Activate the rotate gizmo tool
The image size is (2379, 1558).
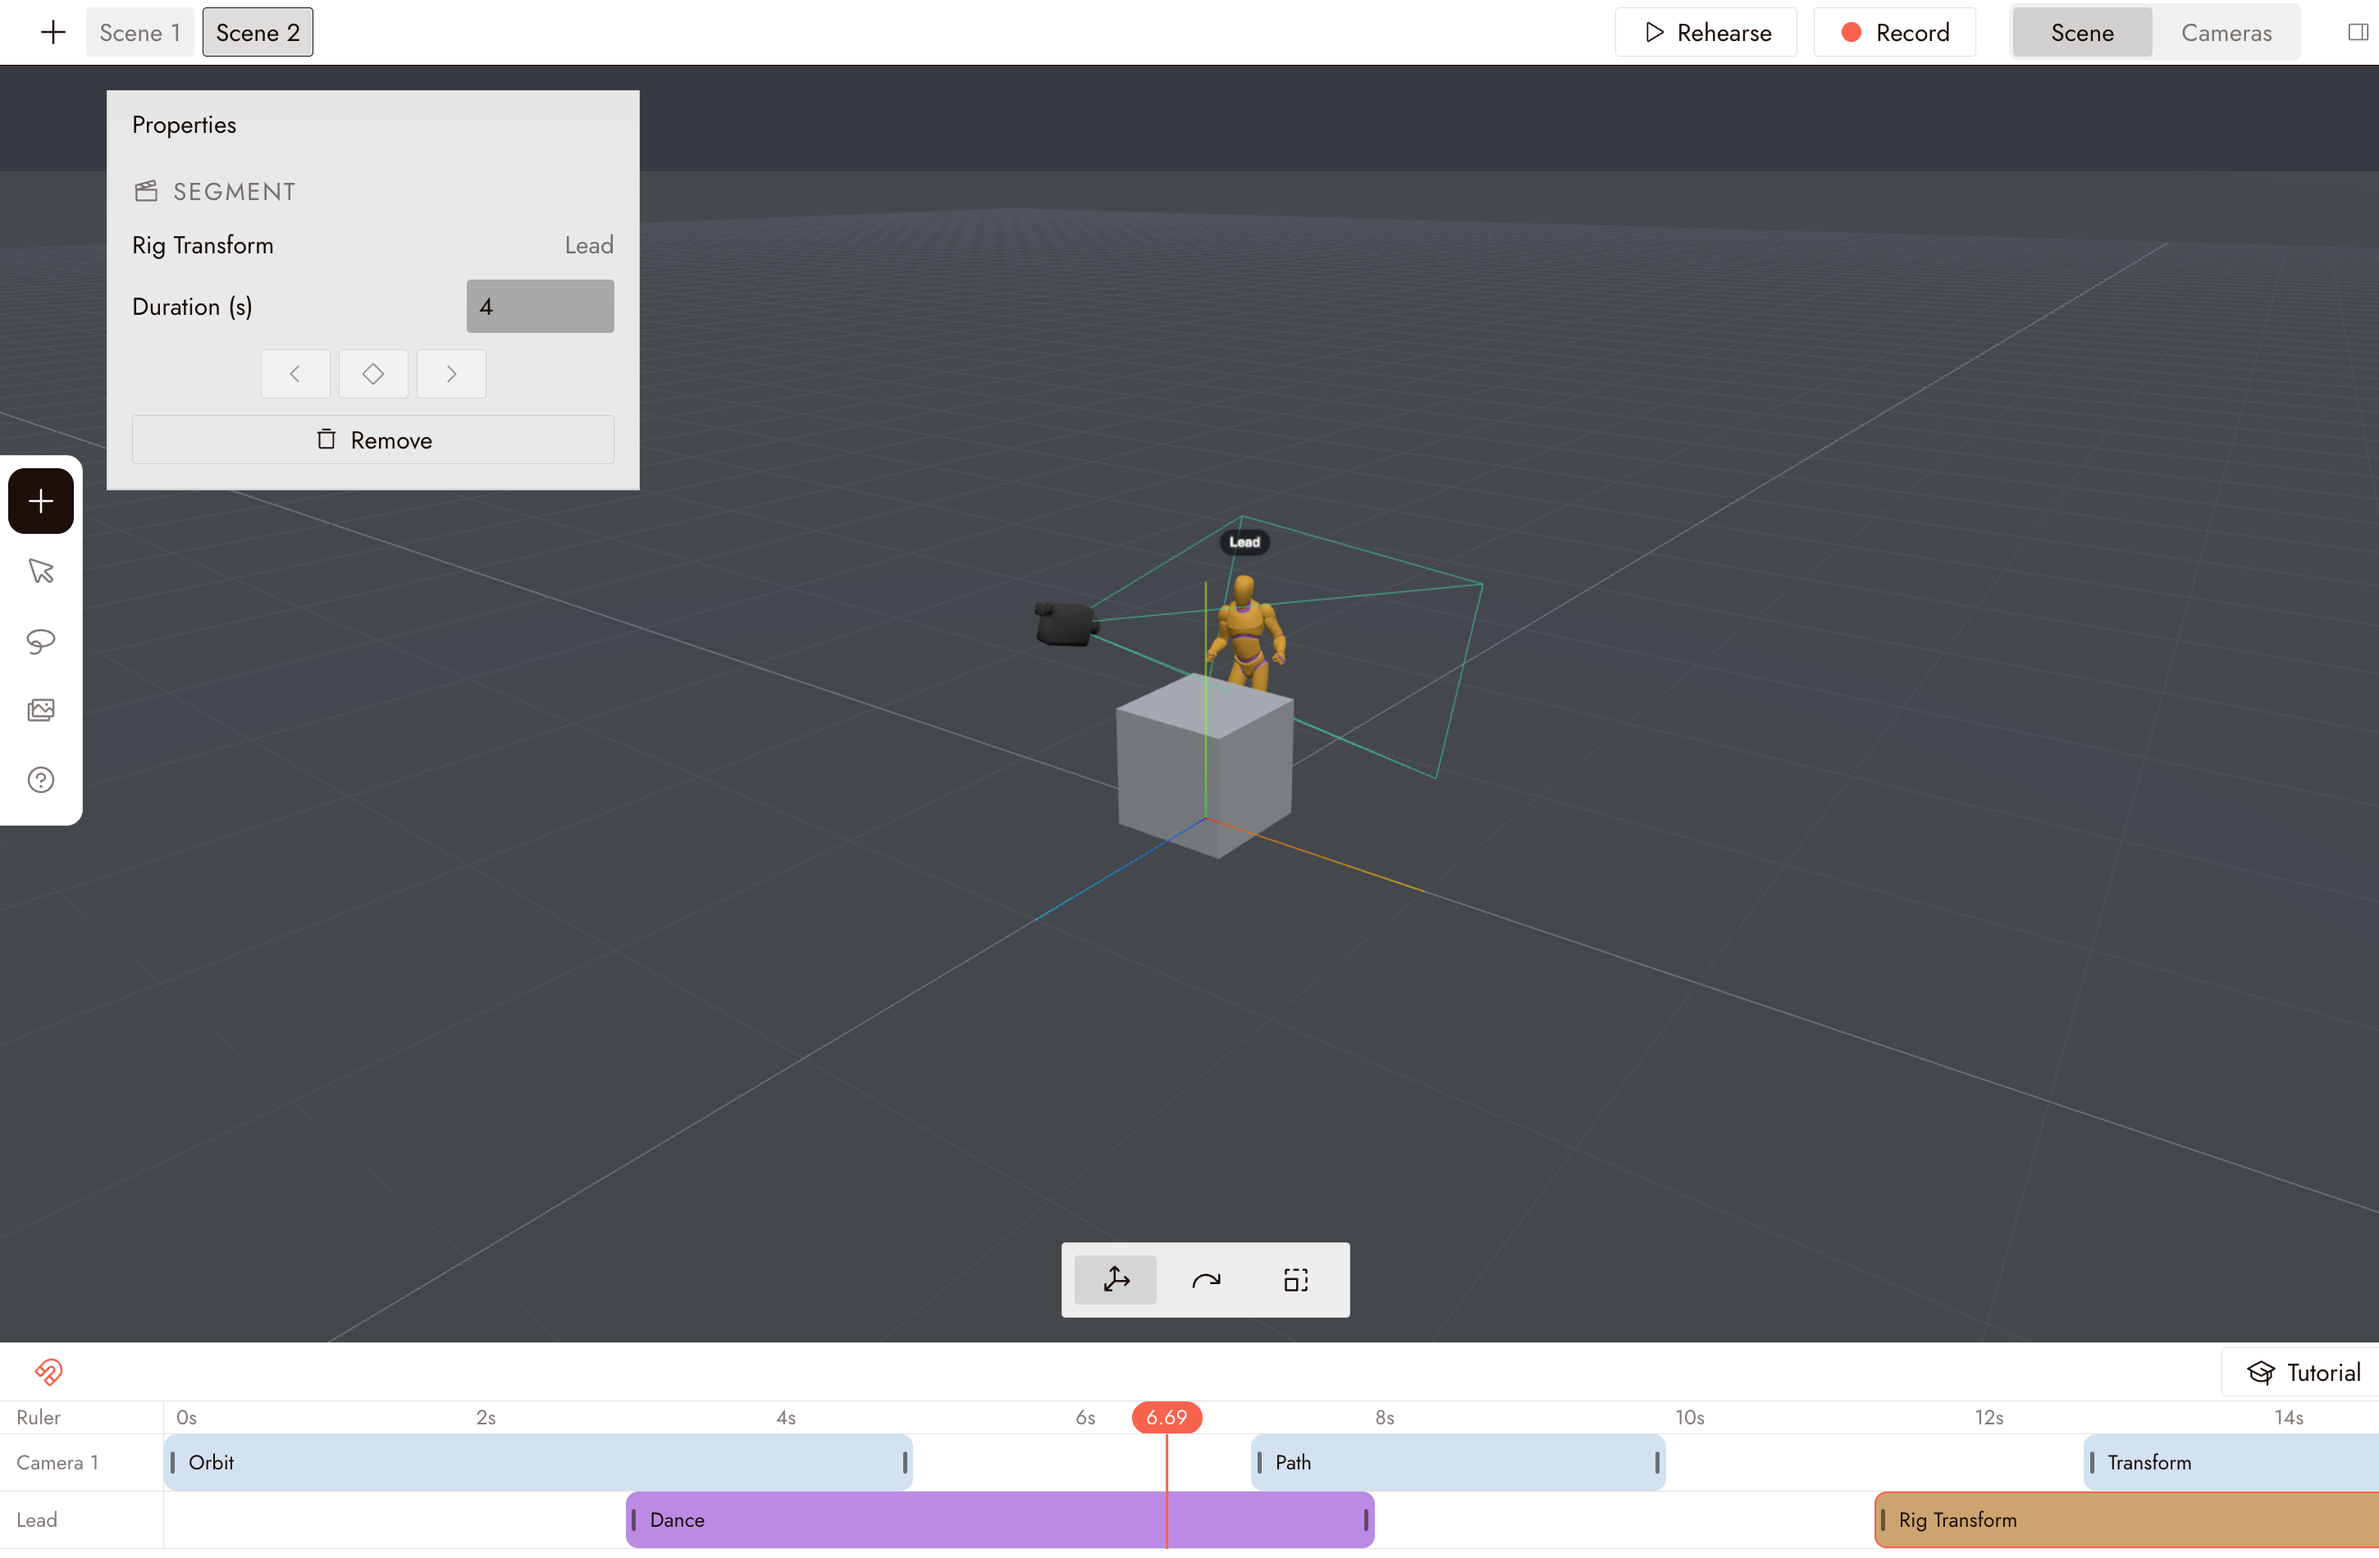(1205, 1280)
